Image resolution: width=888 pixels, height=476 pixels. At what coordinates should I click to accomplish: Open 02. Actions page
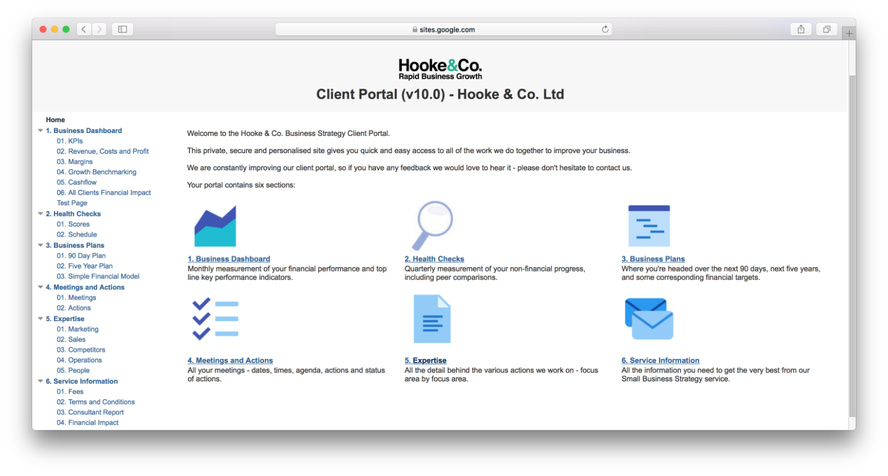click(x=74, y=308)
